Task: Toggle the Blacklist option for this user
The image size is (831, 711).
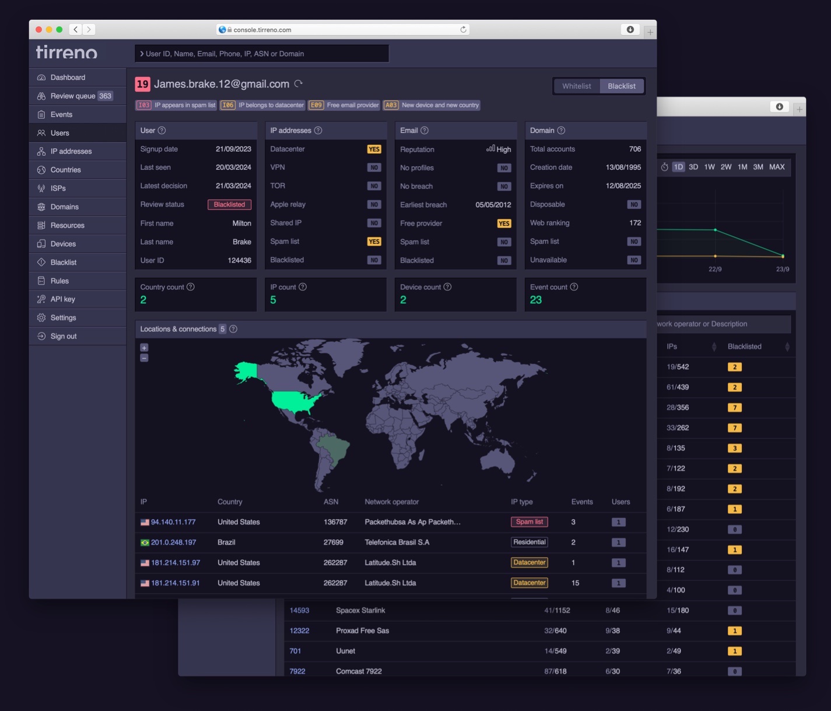Action: [621, 86]
